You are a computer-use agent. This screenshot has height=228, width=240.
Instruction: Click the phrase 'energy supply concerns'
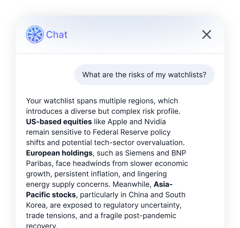coord(68,184)
